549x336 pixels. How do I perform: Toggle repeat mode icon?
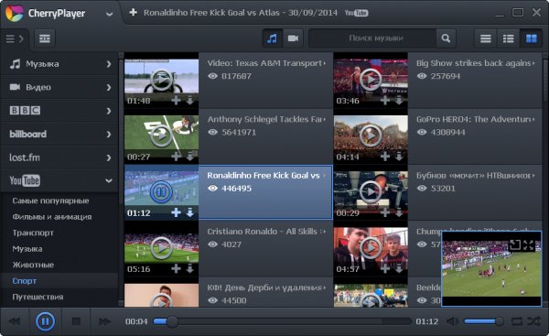(517, 321)
